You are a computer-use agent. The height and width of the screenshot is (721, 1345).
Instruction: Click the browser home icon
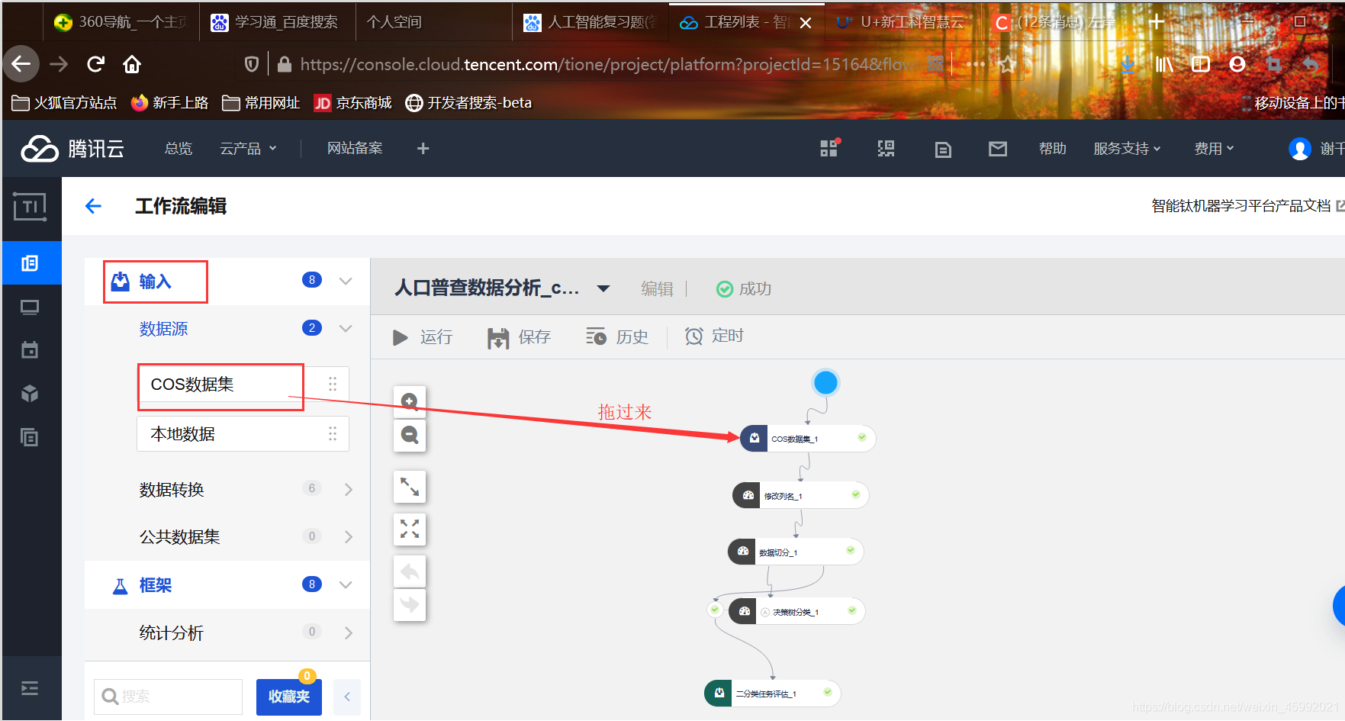pos(132,64)
